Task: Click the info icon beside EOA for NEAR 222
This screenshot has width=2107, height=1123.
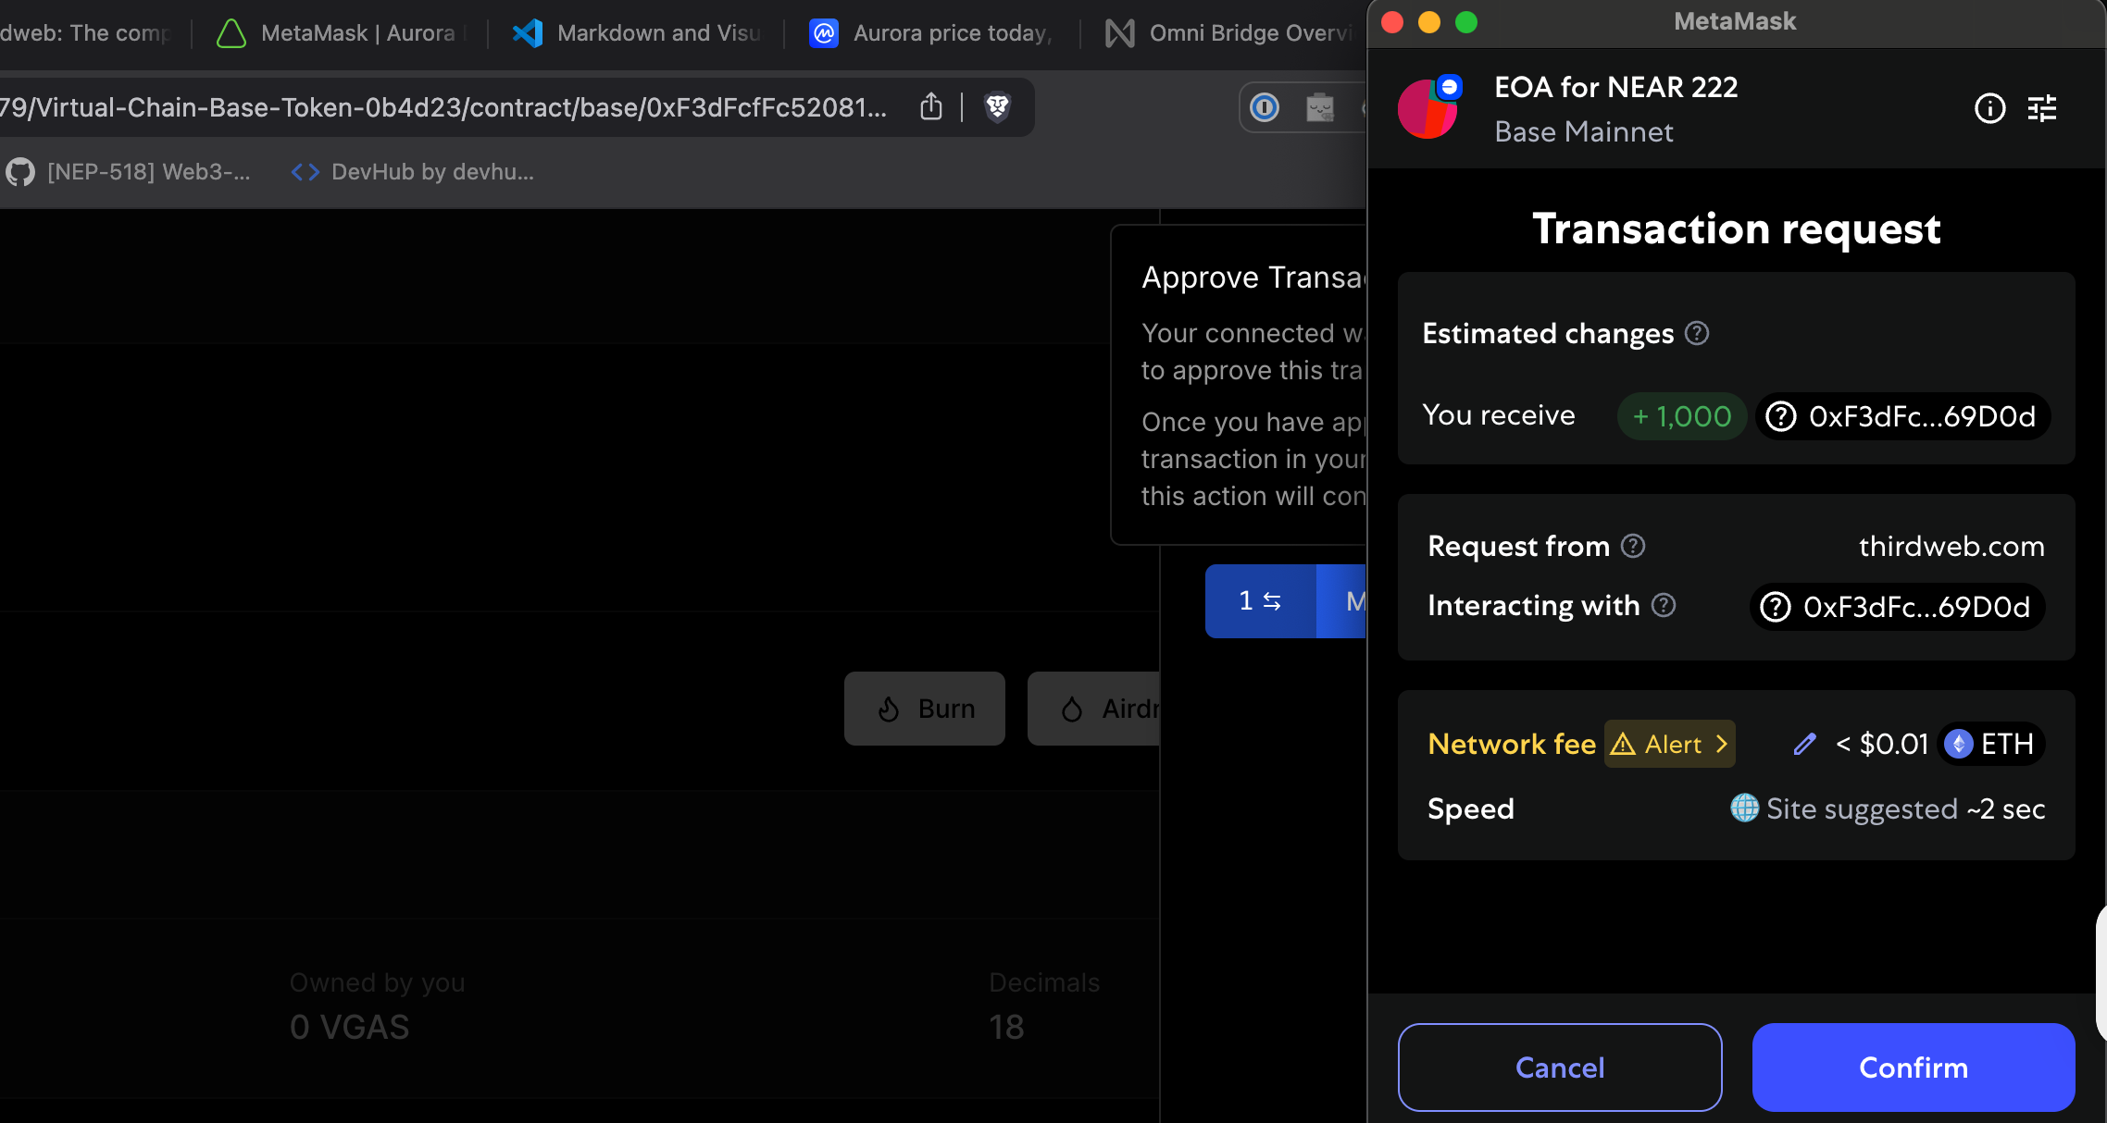Action: (x=1989, y=108)
